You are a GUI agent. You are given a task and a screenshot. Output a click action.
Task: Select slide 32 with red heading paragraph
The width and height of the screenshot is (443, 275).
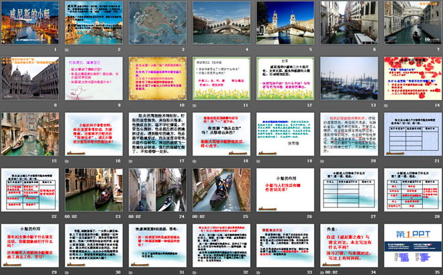pyautogui.click(x=222, y=245)
